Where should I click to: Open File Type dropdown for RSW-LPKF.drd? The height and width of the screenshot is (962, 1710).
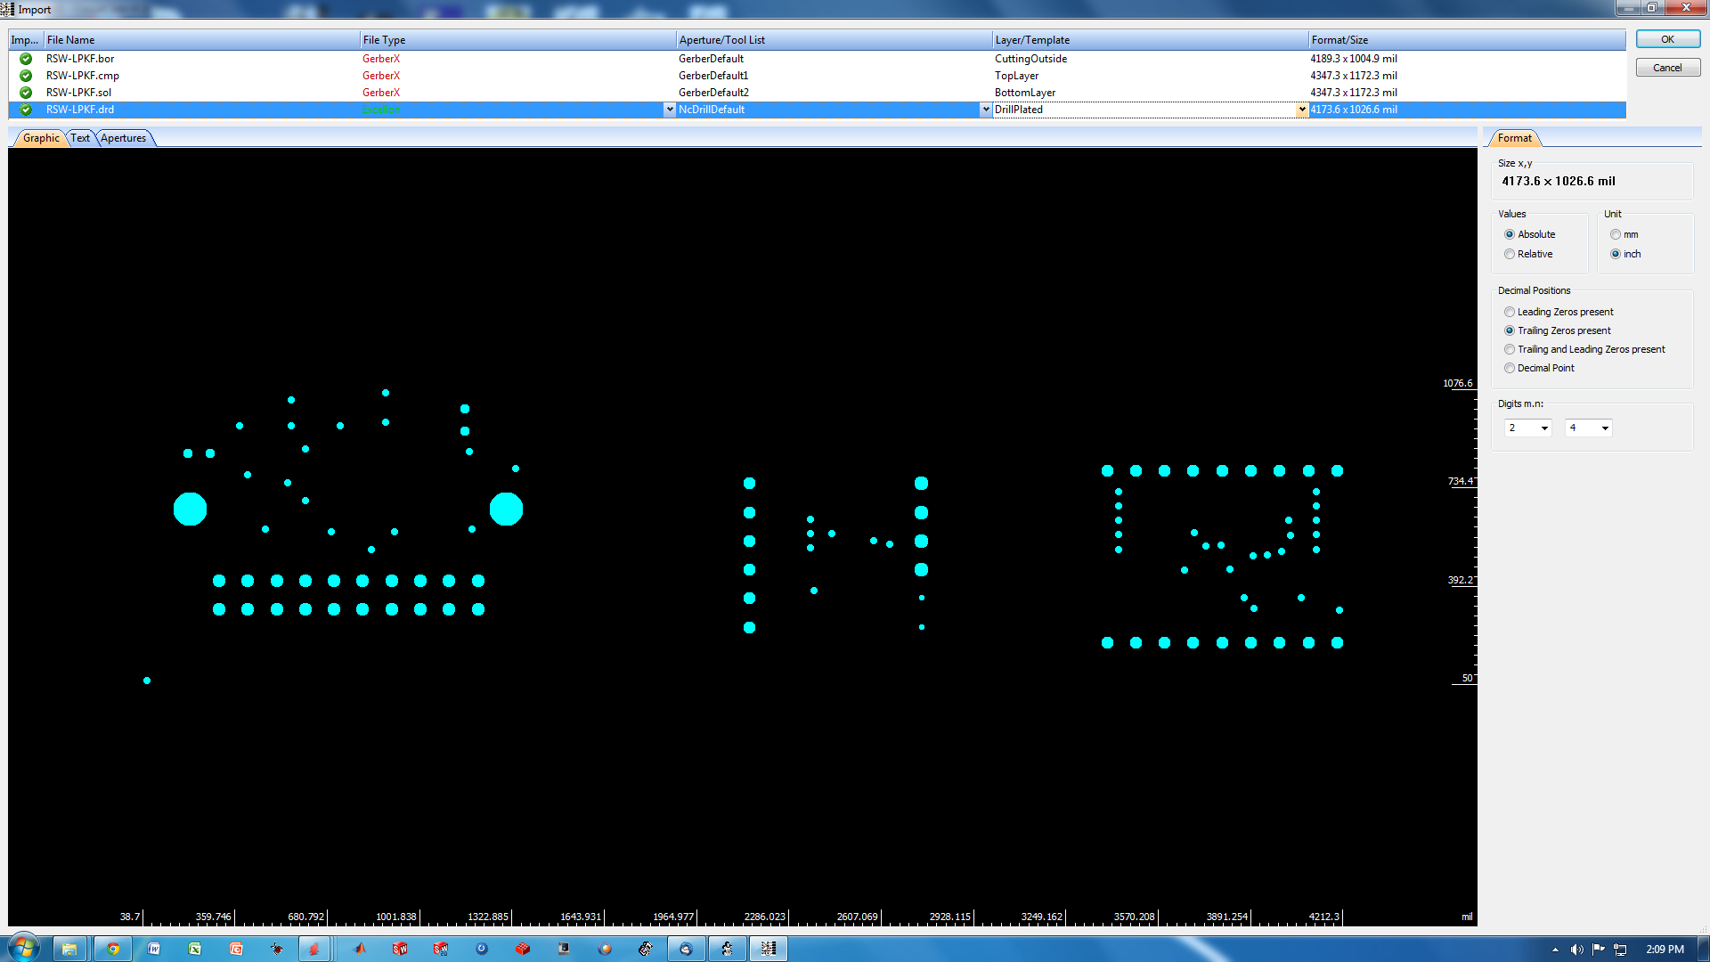coord(670,110)
